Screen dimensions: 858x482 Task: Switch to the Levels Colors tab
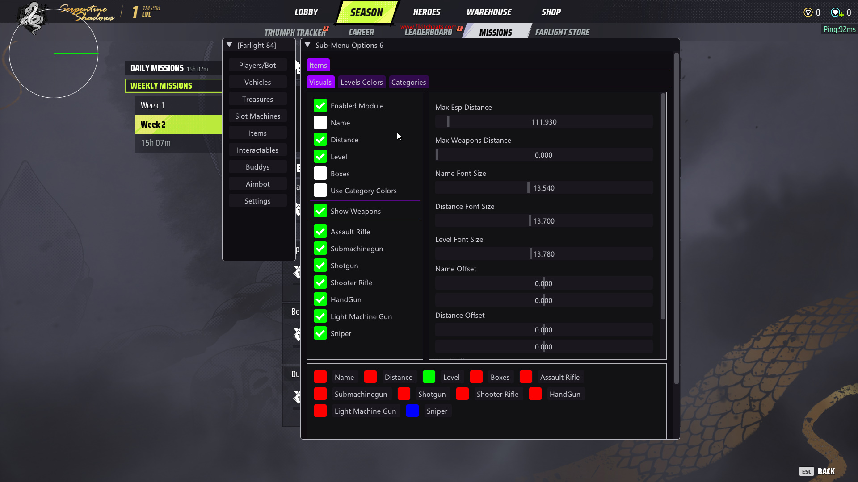361,82
